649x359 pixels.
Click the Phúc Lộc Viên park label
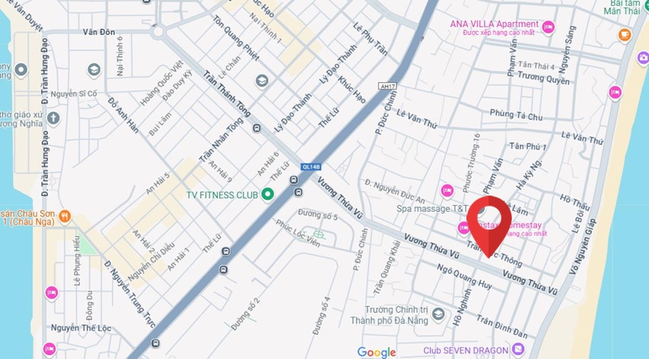pyautogui.click(x=298, y=233)
